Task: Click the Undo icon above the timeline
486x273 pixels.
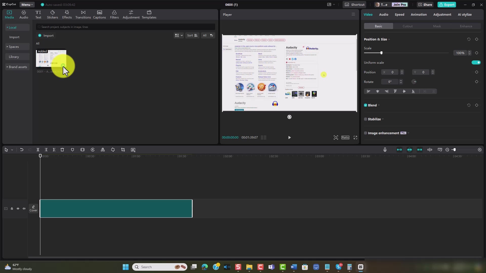Action: 22,150
